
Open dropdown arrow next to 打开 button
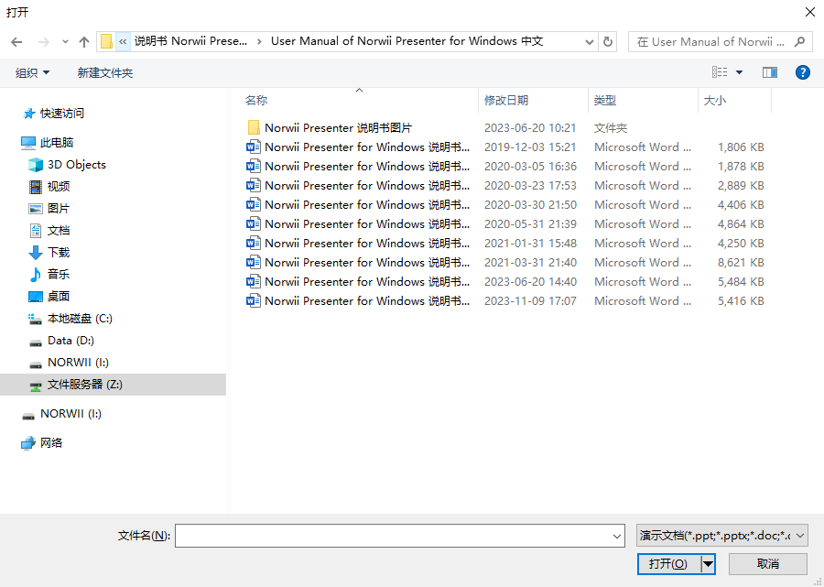[709, 564]
